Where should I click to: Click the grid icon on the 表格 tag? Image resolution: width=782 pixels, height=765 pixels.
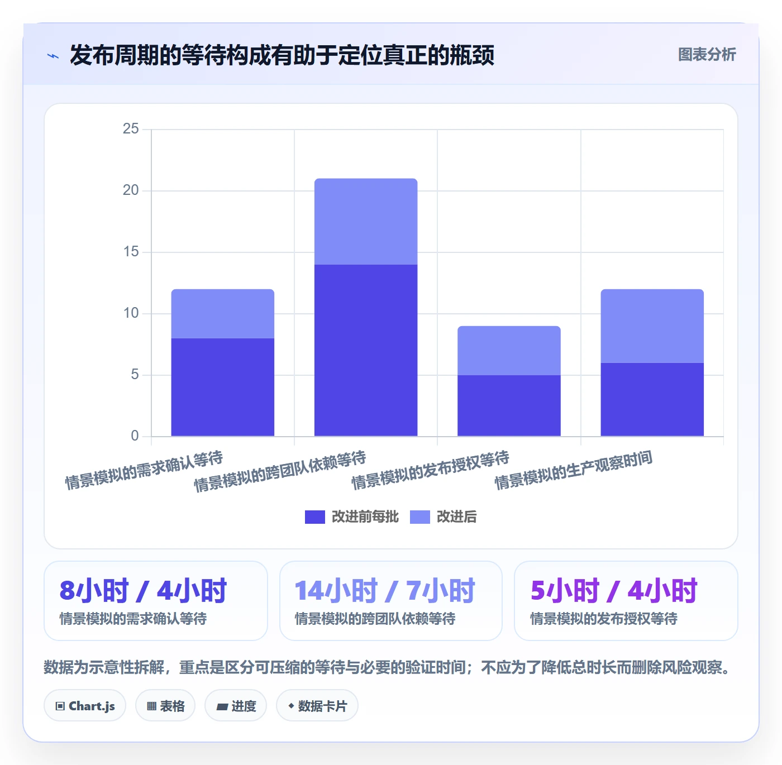(x=151, y=706)
